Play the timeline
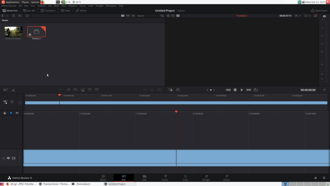The width and height of the screenshot is (330, 186). (x=242, y=90)
